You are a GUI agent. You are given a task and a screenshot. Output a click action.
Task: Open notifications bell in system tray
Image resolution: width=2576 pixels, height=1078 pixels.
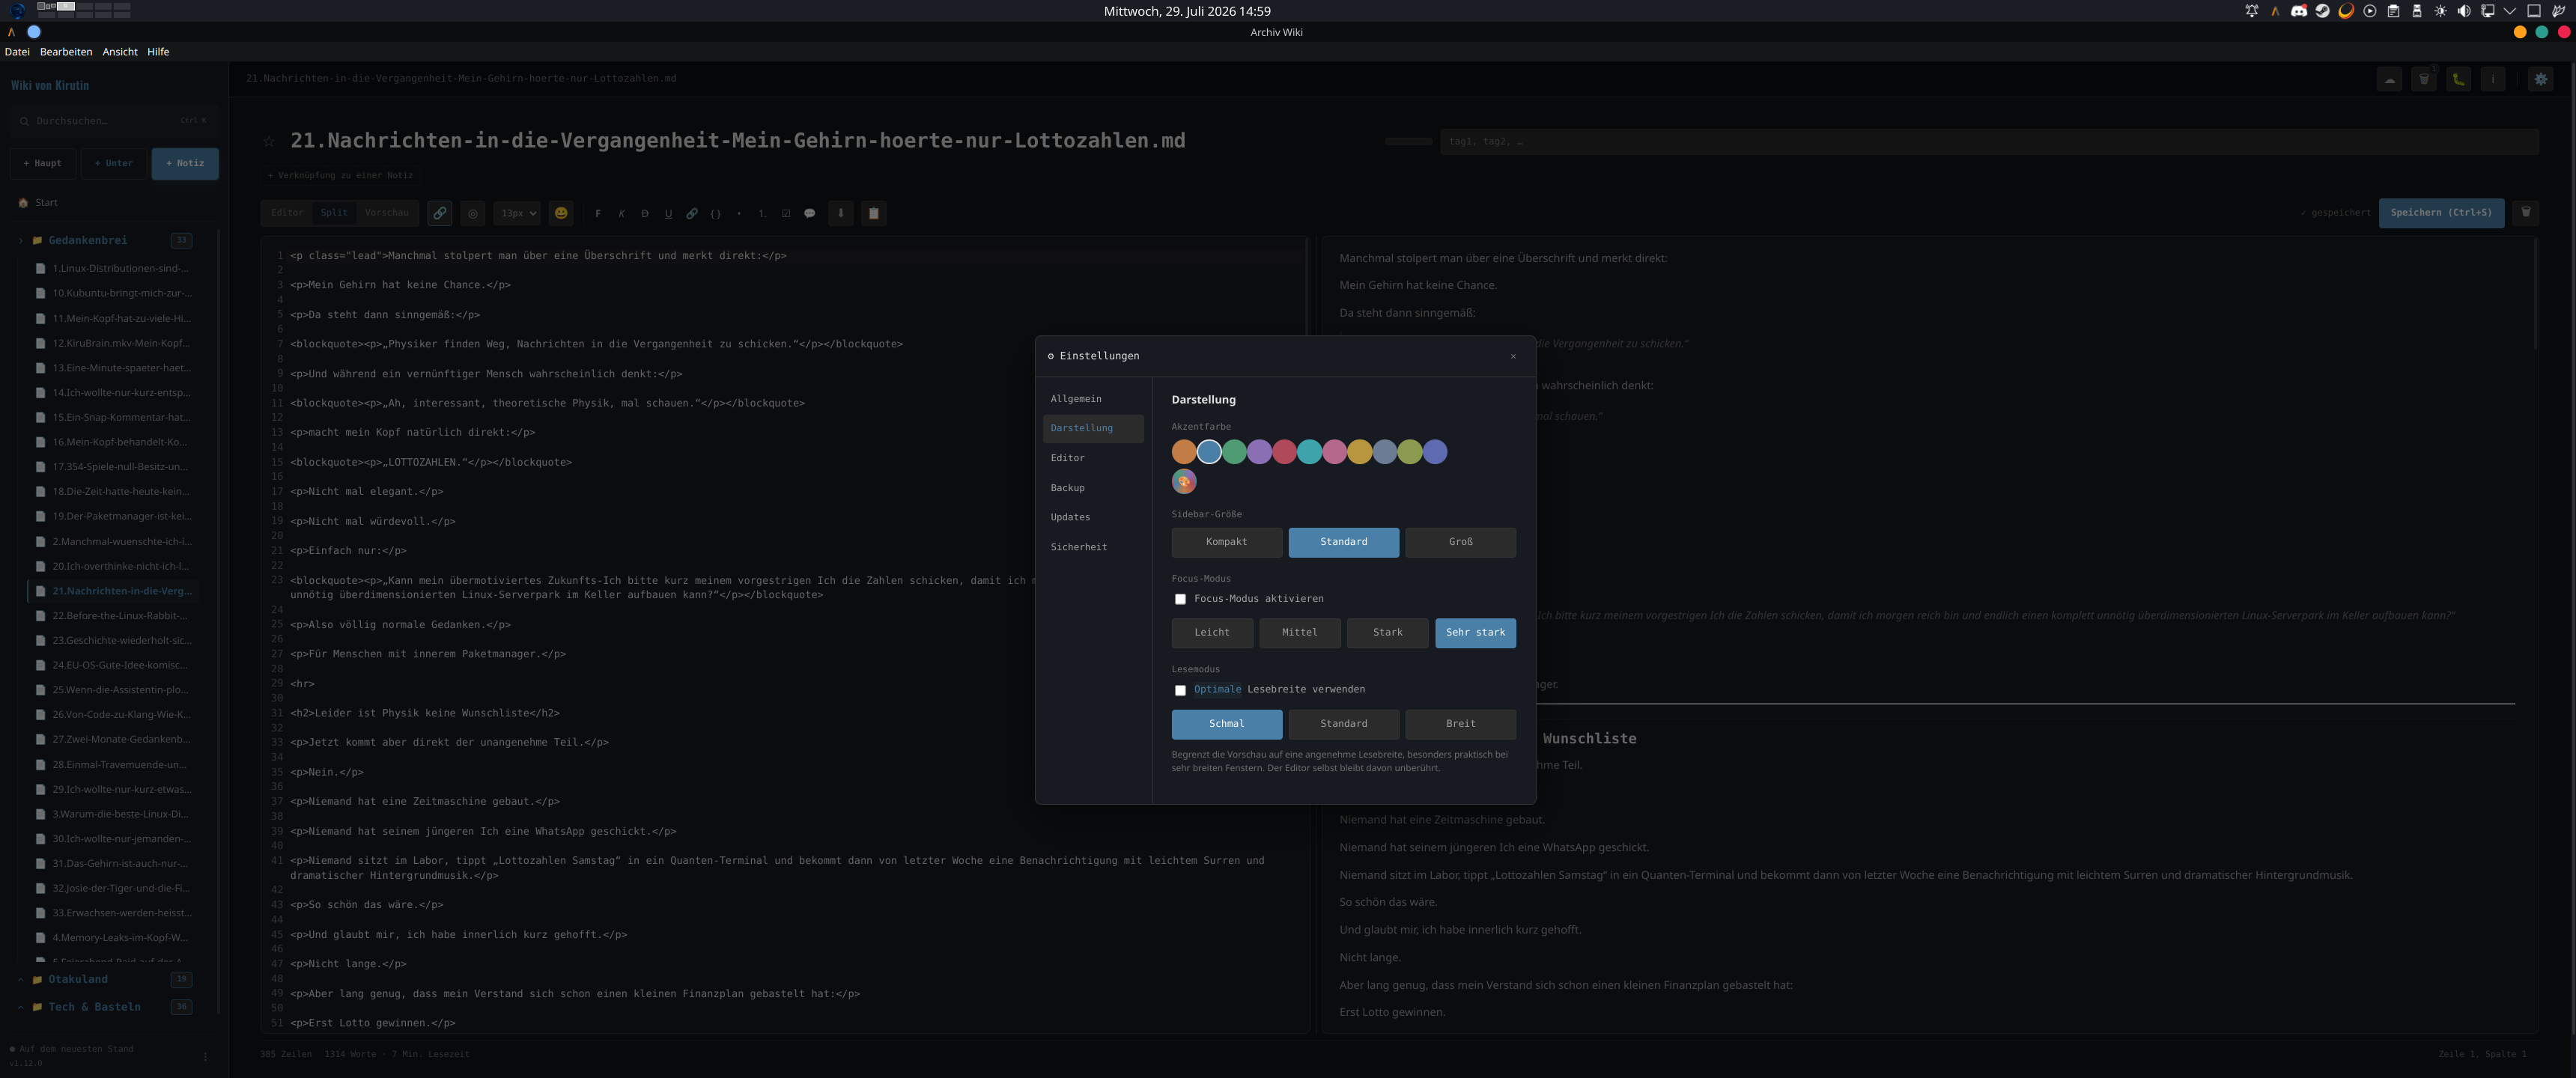click(2252, 11)
